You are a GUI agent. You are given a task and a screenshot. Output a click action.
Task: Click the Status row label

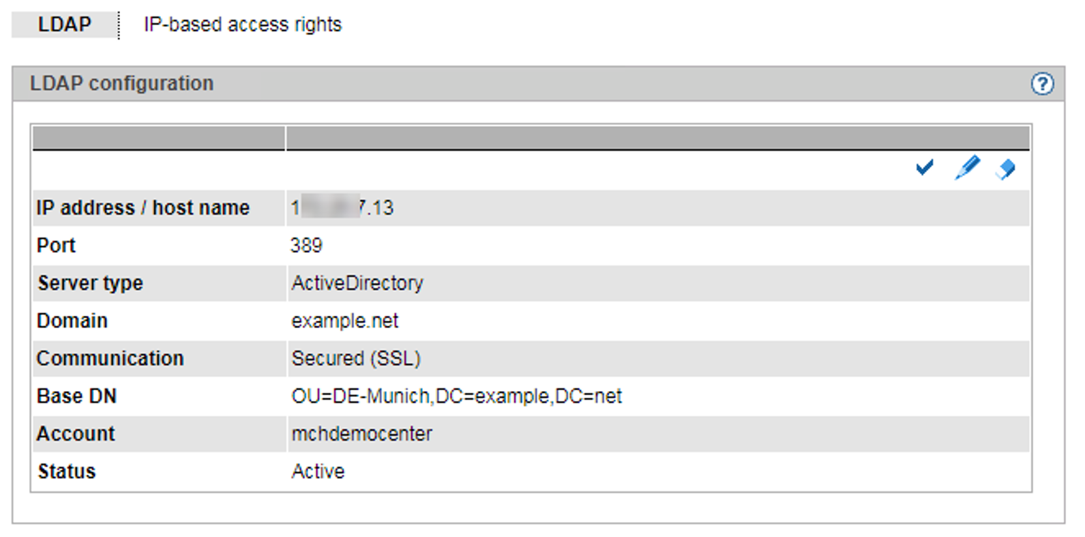(67, 471)
